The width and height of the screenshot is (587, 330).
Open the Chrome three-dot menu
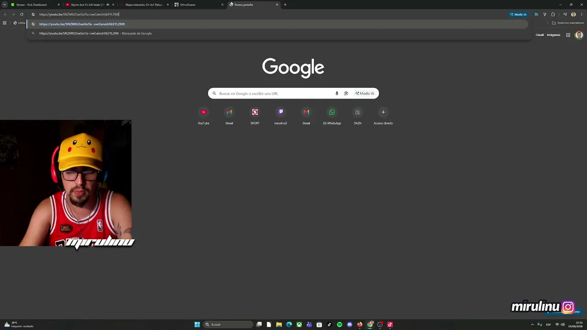point(581,14)
